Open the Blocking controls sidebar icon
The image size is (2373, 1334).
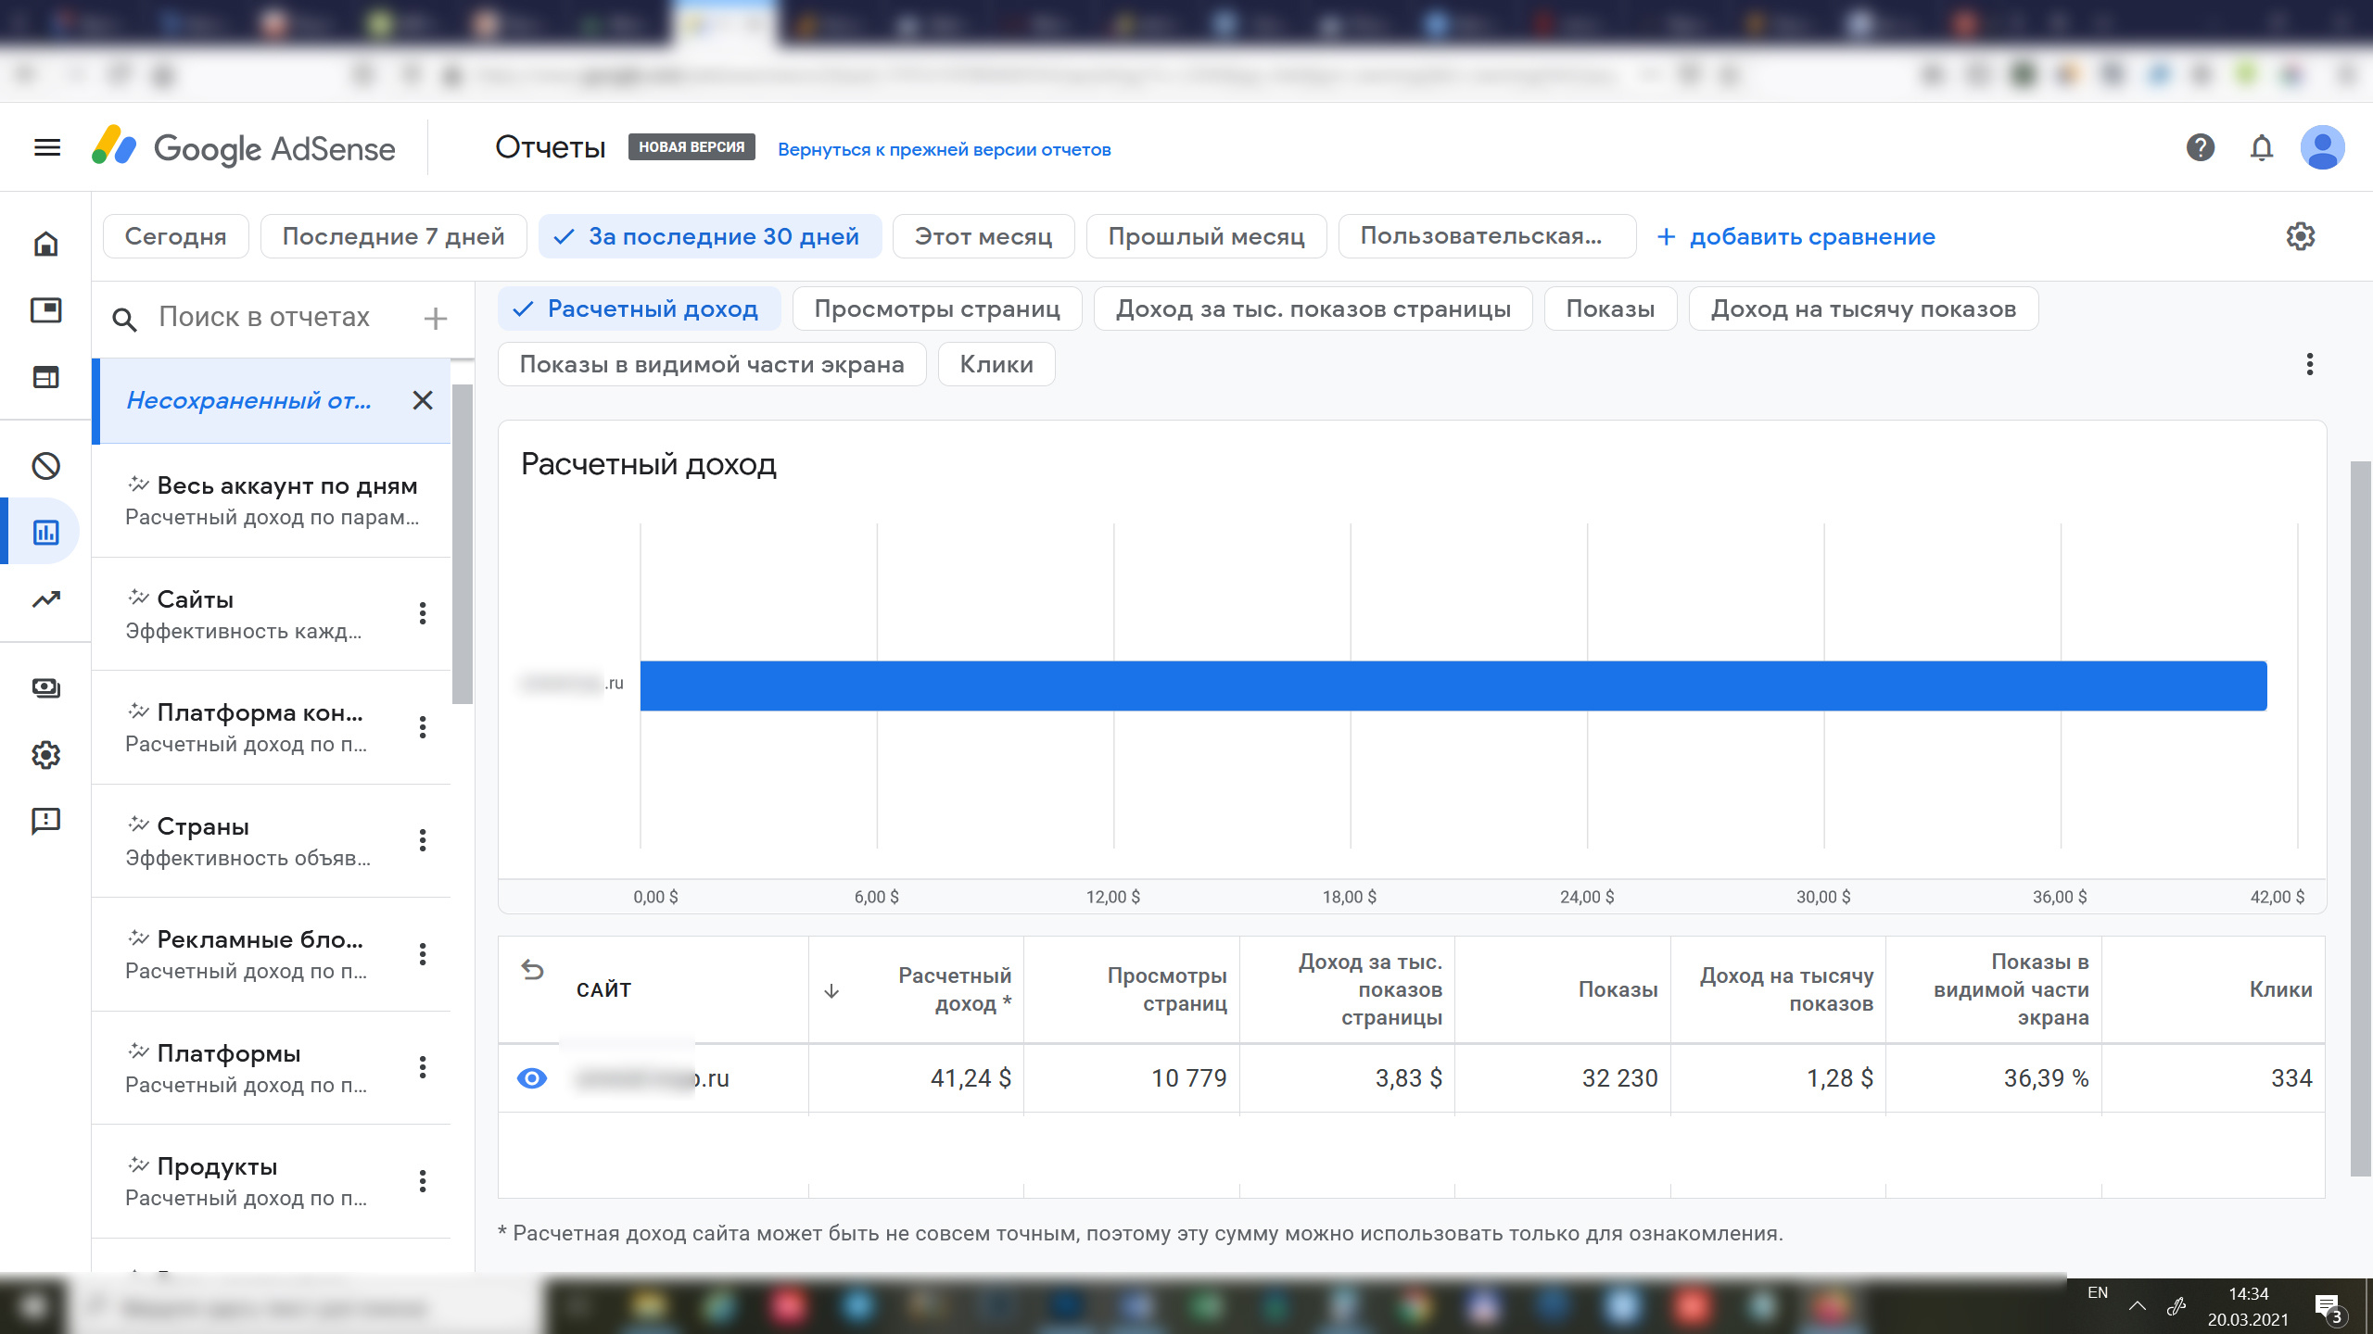pos(45,466)
